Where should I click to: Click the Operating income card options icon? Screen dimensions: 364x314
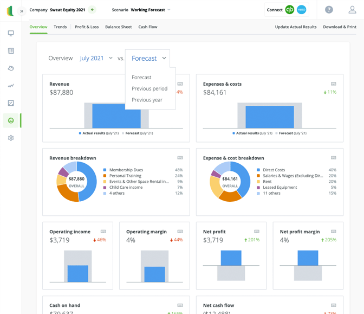tap(103, 232)
